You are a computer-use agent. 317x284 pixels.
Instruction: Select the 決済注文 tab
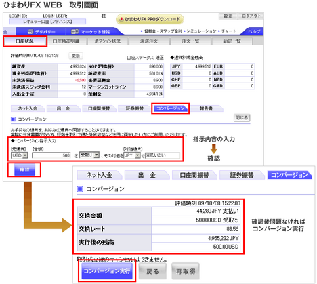149,41
